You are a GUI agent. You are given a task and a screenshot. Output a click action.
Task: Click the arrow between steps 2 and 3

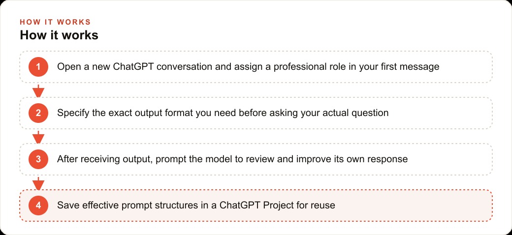[x=38, y=137]
